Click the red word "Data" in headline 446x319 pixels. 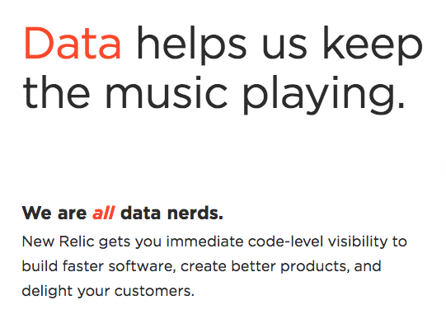click(73, 43)
